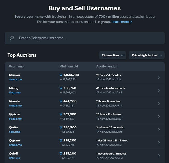Image resolution: width=169 pixels, height=163 pixels.
Task: Click the TON icon beside 424,200
Action: click(61, 101)
